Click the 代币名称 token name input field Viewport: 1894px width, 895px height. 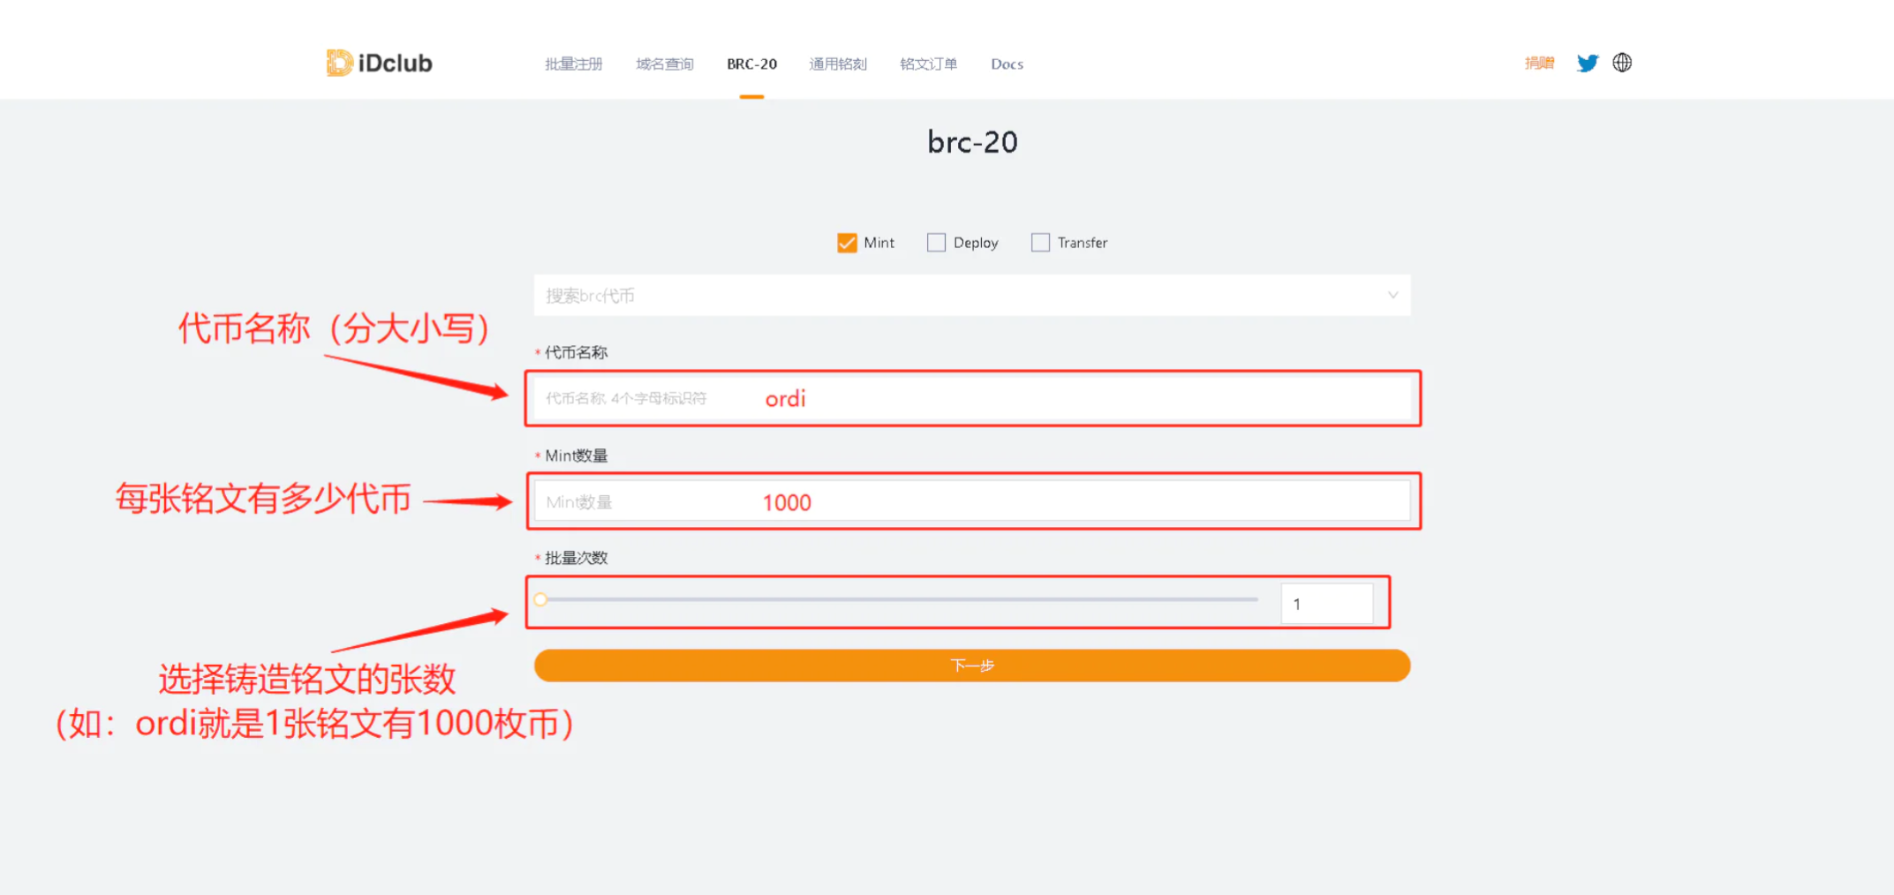click(x=971, y=398)
